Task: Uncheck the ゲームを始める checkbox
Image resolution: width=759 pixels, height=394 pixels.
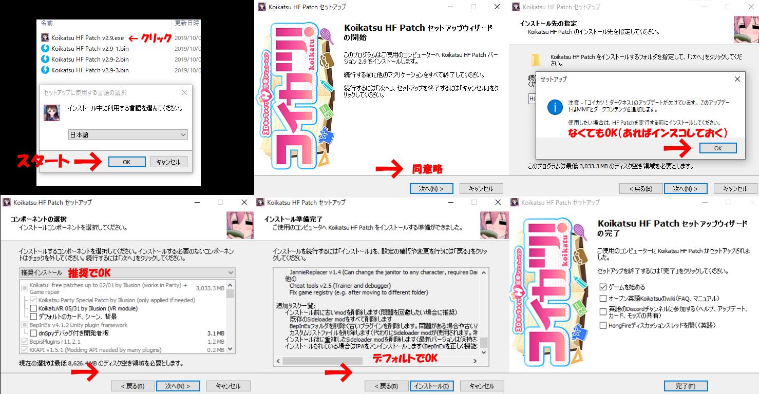Action: tap(603, 287)
